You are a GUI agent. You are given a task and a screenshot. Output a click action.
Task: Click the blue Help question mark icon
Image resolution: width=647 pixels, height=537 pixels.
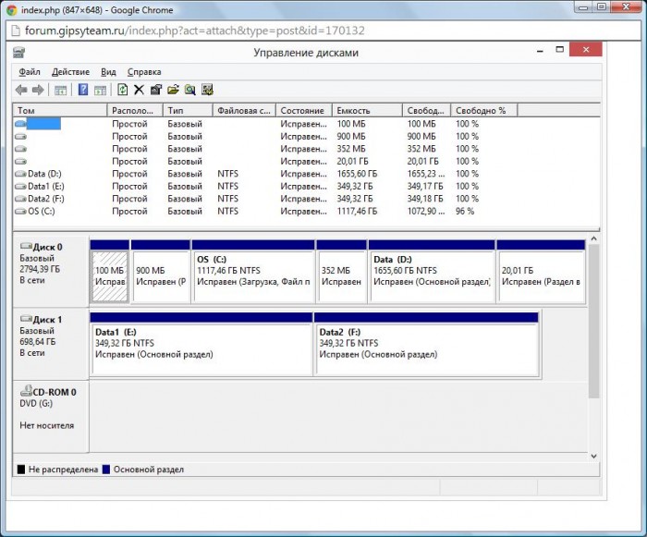pos(83,90)
